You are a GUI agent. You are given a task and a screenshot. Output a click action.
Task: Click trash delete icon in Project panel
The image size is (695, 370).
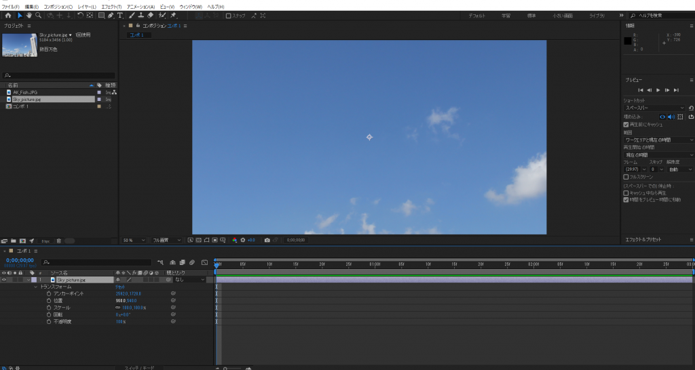(x=58, y=241)
